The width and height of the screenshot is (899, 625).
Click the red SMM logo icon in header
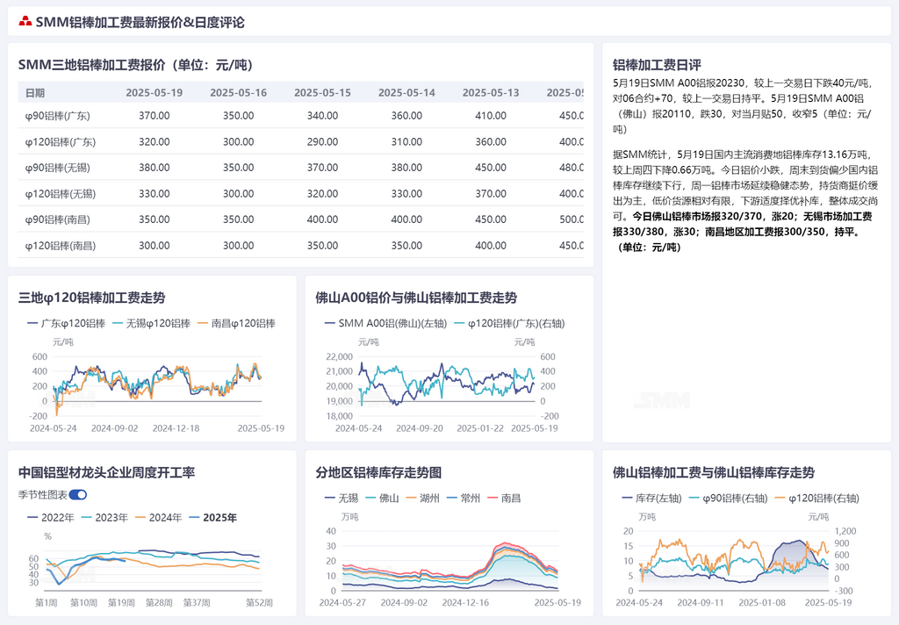coord(25,22)
